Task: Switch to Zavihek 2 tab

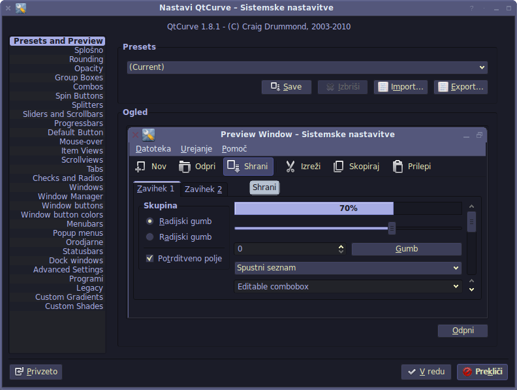Action: click(x=204, y=189)
